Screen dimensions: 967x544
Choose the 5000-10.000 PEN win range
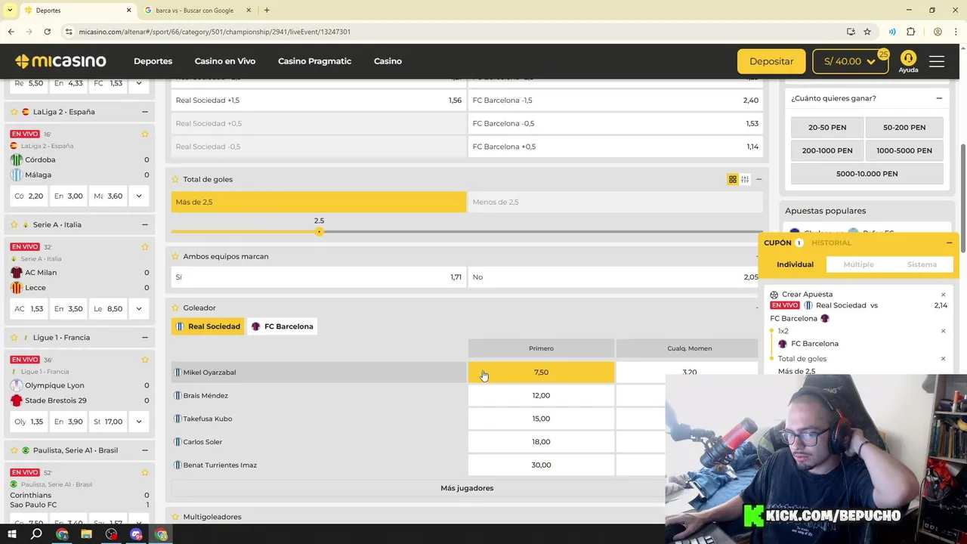[867, 174]
